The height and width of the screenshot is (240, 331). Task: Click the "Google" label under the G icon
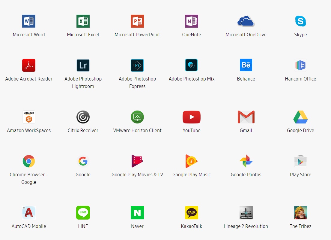coord(83,175)
